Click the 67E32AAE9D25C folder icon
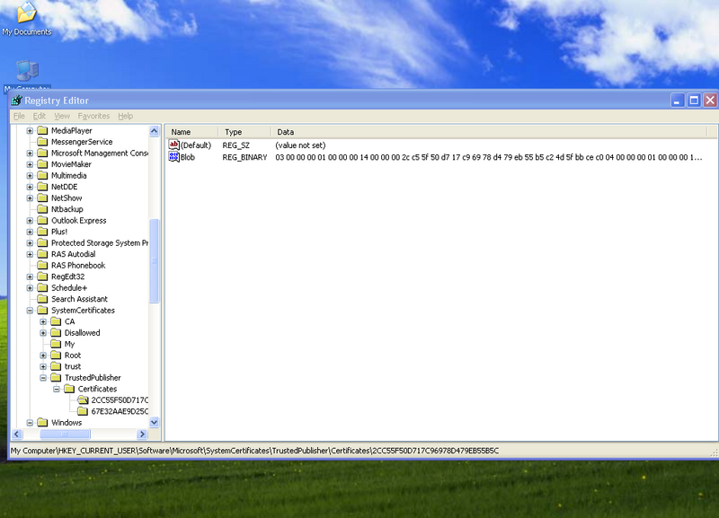Image resolution: width=719 pixels, height=518 pixels. tap(83, 411)
